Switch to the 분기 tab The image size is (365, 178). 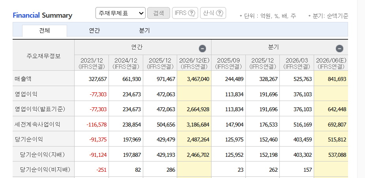pos(144,31)
